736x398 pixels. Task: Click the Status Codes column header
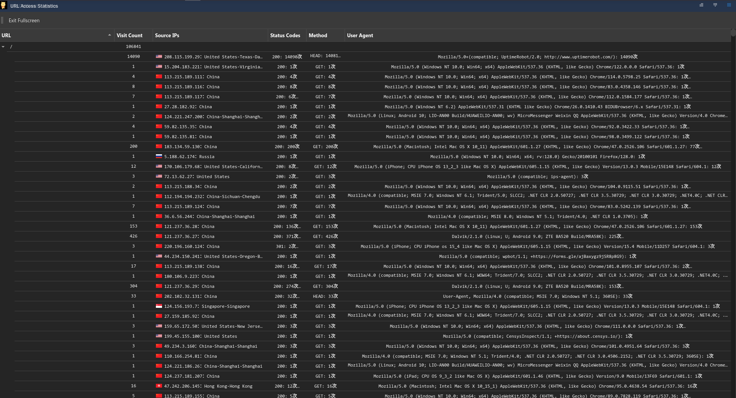285,35
